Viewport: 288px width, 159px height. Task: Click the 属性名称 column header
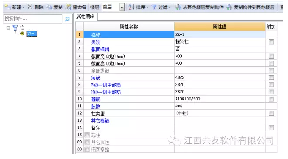pyautogui.click(x=129, y=27)
